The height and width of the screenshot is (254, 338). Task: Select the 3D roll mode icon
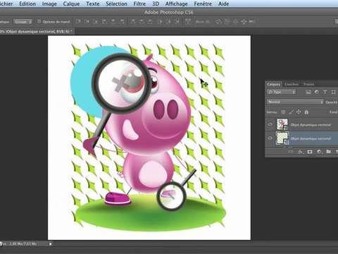227,22
